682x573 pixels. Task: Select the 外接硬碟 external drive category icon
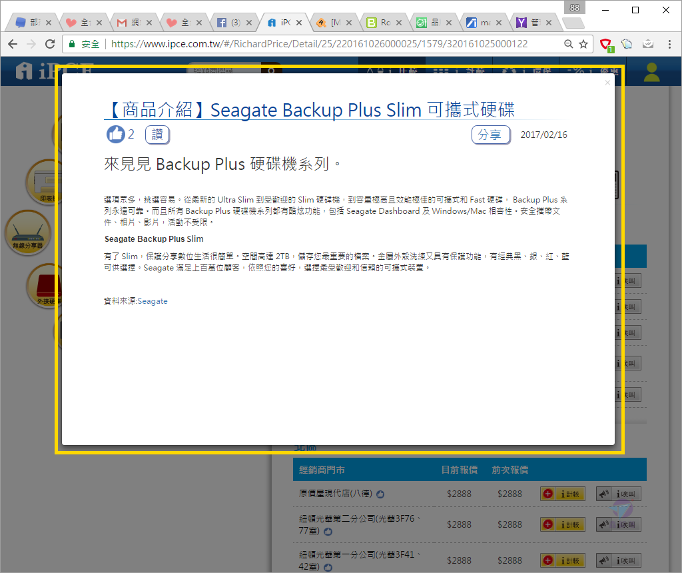tap(45, 286)
